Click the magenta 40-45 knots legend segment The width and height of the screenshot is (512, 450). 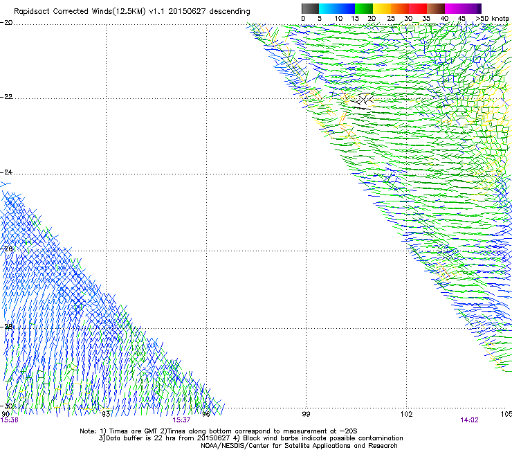[454, 8]
